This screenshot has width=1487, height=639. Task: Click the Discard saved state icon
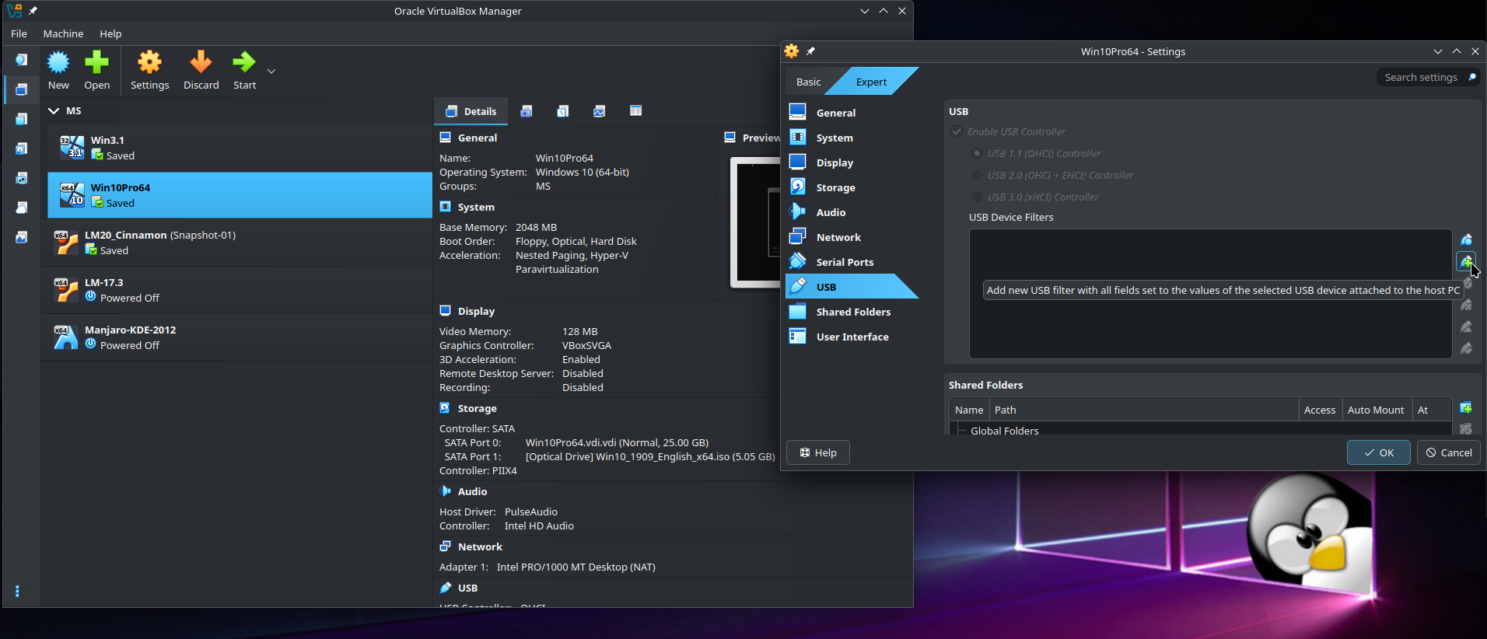pos(201,63)
